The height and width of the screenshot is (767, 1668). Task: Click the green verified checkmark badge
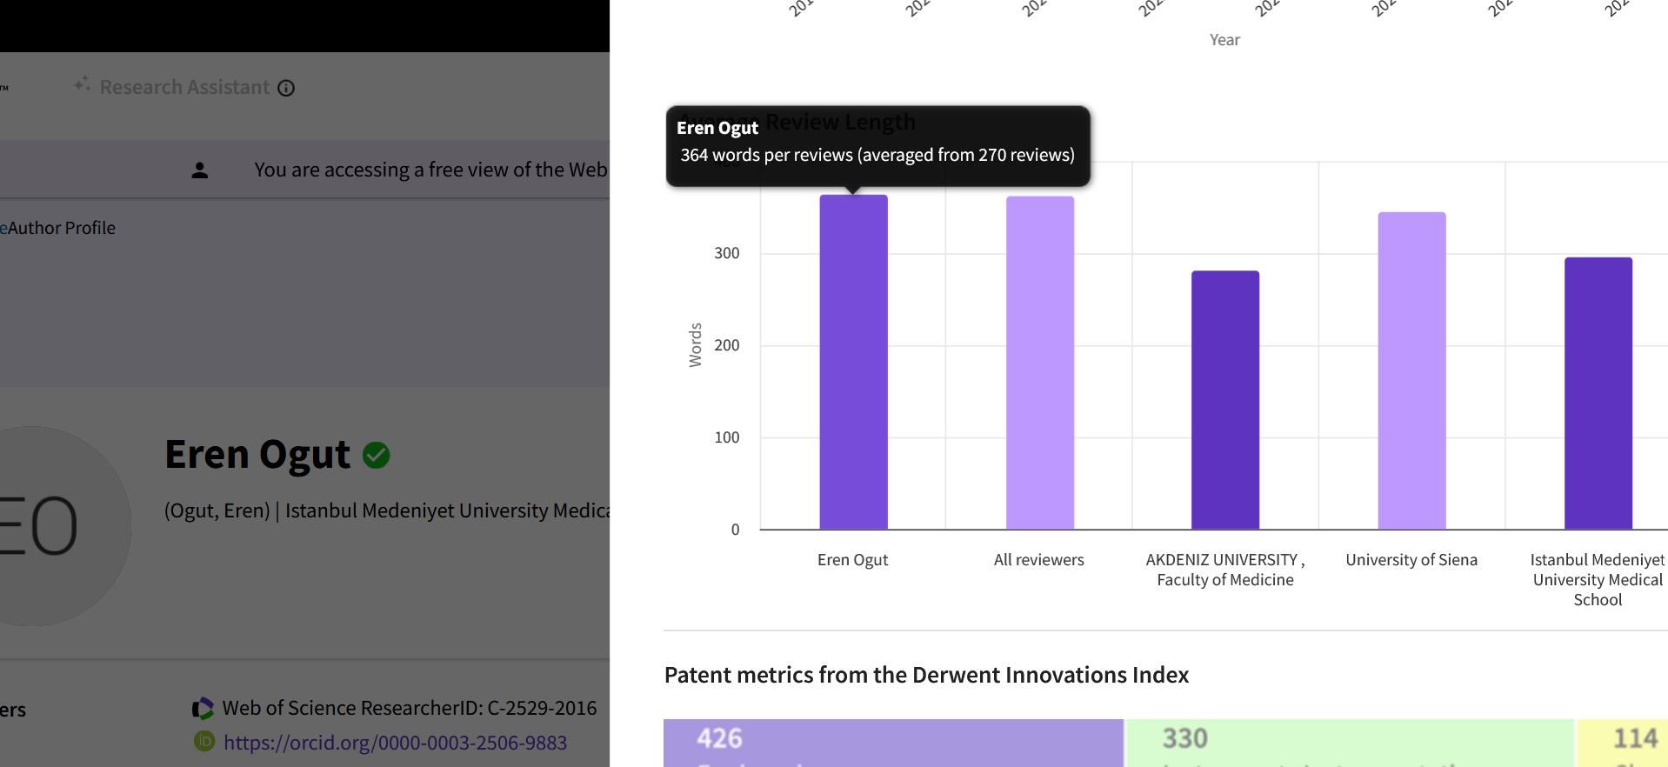[x=377, y=455]
